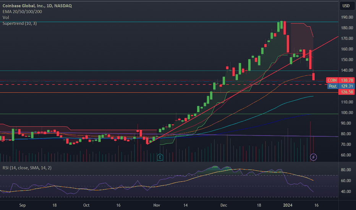Click the 80.00 RSI axis label

(x=346, y=170)
